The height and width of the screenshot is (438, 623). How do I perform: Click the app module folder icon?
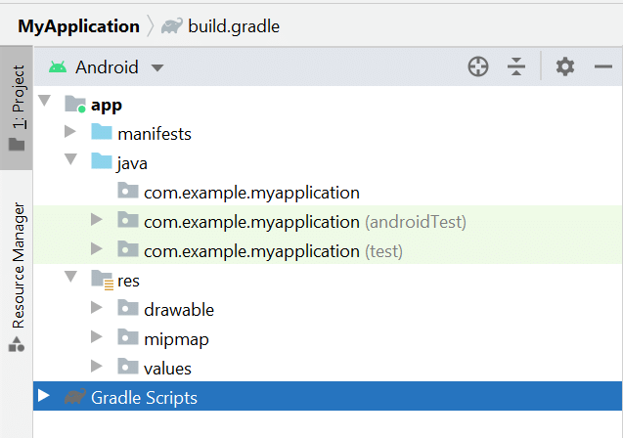[75, 104]
